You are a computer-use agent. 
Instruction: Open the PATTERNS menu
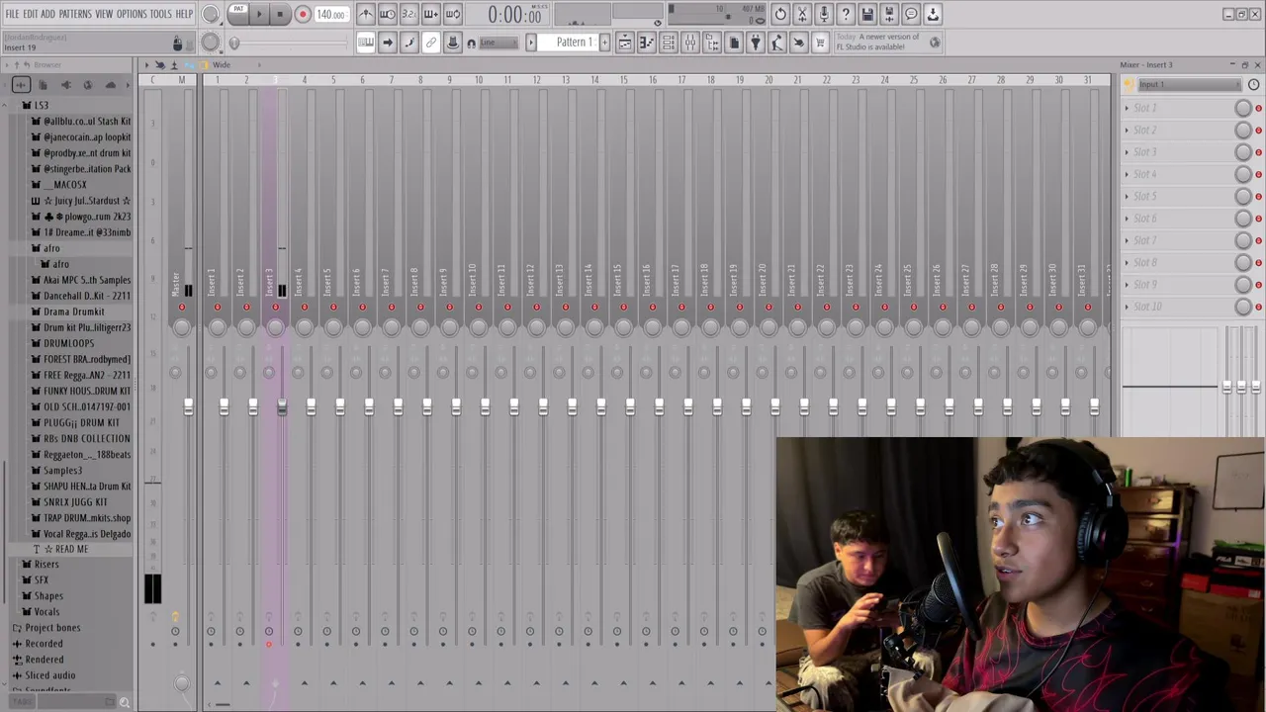click(75, 14)
